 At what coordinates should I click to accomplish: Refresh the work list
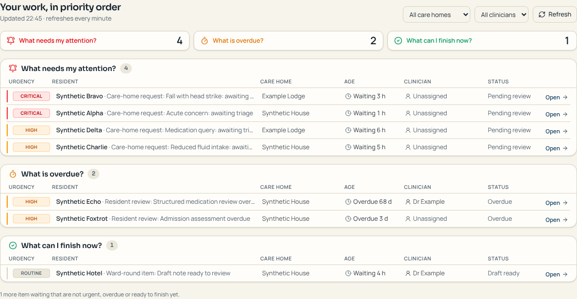554,14
